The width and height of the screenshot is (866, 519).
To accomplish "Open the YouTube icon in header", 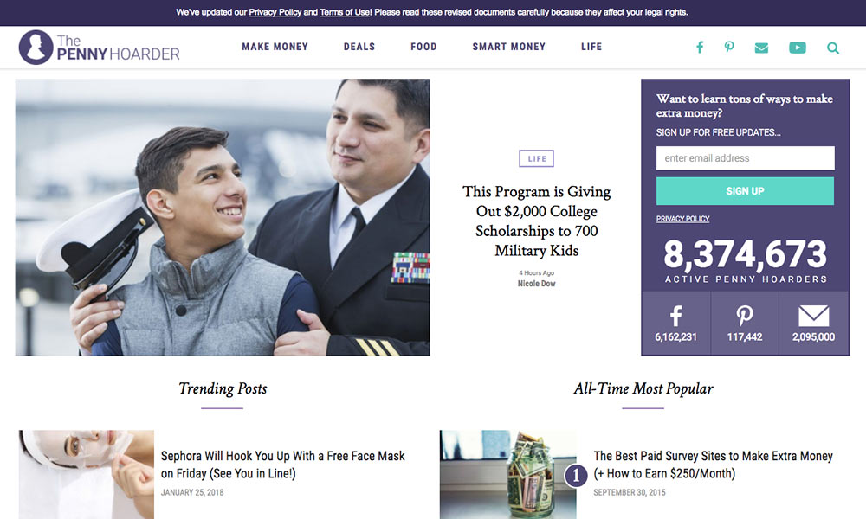I will pyautogui.click(x=797, y=48).
